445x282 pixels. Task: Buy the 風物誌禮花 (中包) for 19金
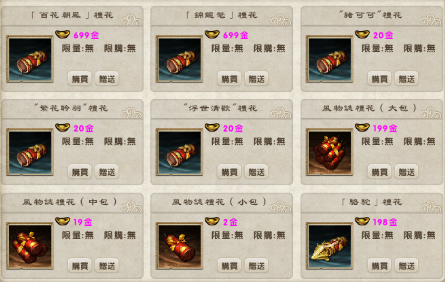coord(80,266)
